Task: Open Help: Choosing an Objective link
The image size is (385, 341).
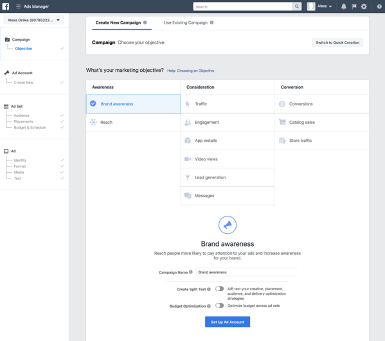Action: tap(190, 71)
